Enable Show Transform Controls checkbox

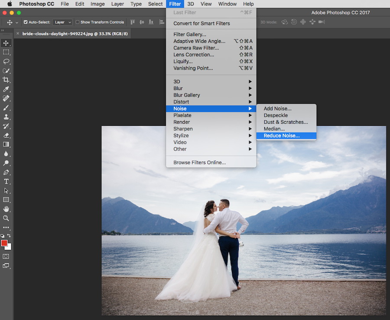pos(78,22)
